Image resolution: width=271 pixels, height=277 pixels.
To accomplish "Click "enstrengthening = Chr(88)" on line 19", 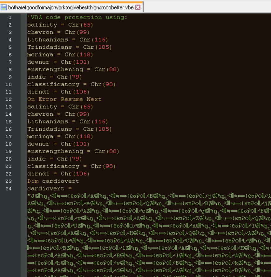I will pos(73,151).
